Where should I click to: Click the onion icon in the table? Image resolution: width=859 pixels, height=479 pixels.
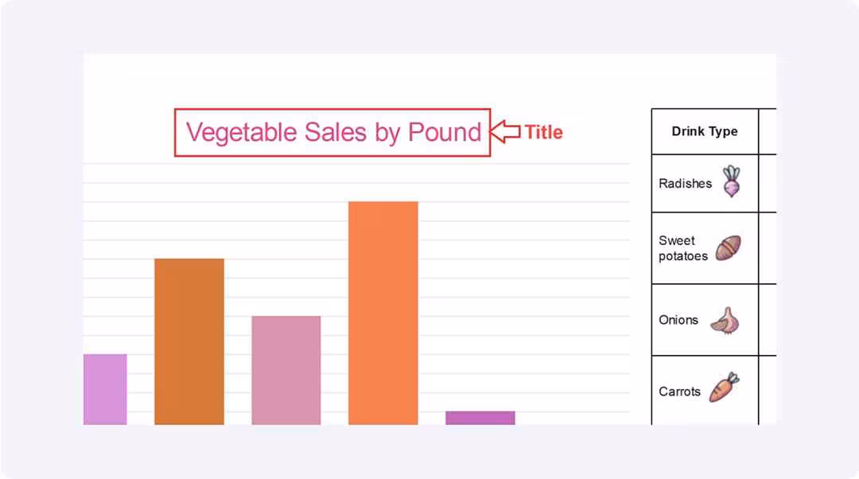725,320
